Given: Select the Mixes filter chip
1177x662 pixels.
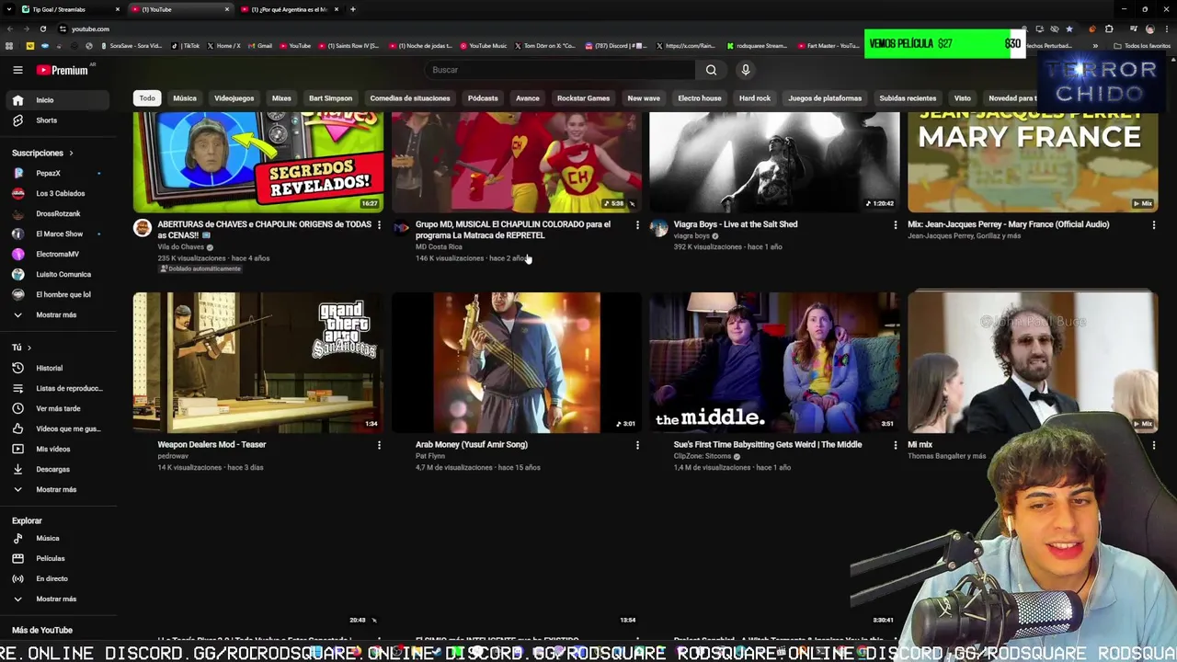Looking at the screenshot, I should [281, 98].
